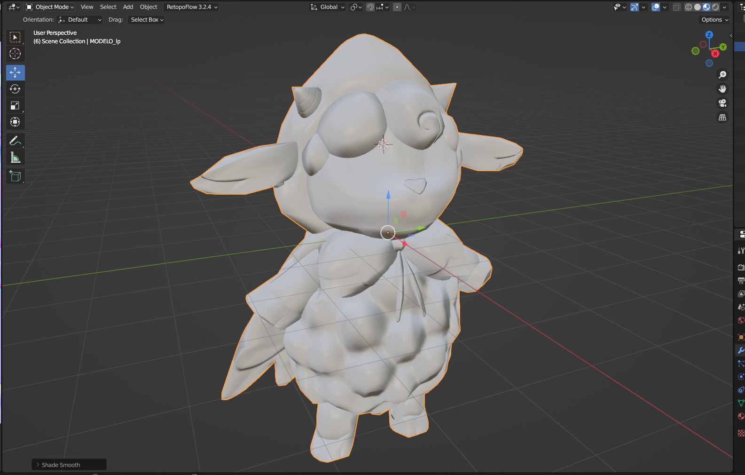The height and width of the screenshot is (475, 745).
Task: Switch to wireframe viewport shading
Action: pyautogui.click(x=689, y=7)
